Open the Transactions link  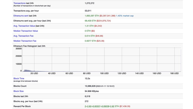(x=20, y=3)
